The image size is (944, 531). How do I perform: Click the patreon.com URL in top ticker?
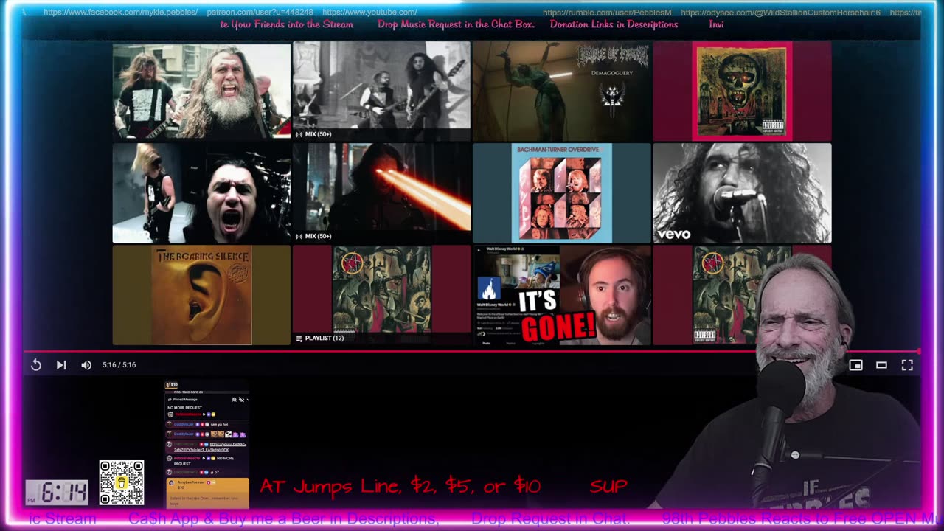pyautogui.click(x=260, y=13)
